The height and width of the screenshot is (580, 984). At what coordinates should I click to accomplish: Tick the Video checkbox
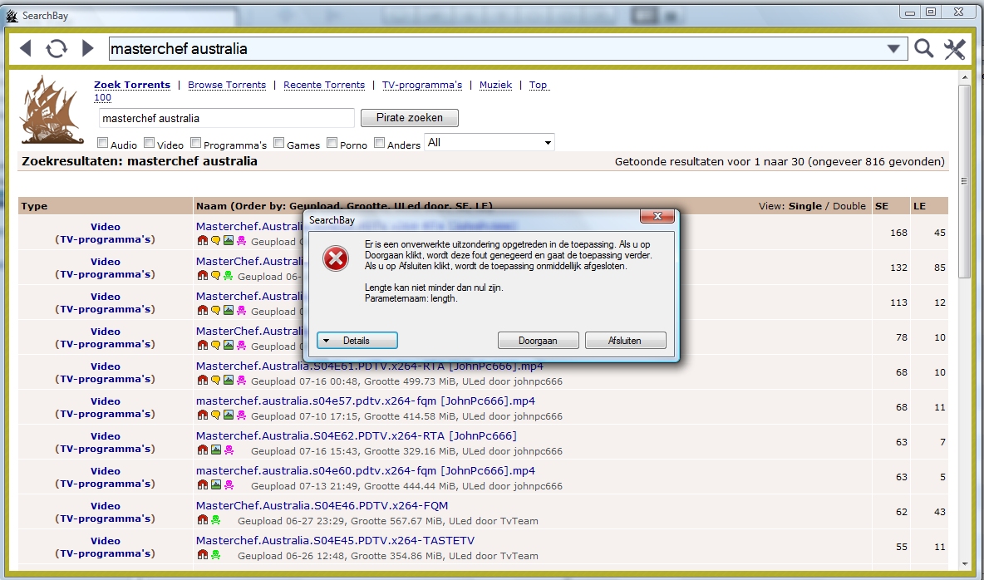(150, 143)
